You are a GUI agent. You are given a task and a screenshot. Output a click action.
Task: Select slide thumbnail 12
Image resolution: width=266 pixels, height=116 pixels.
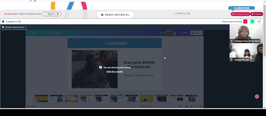[x=101, y=99]
